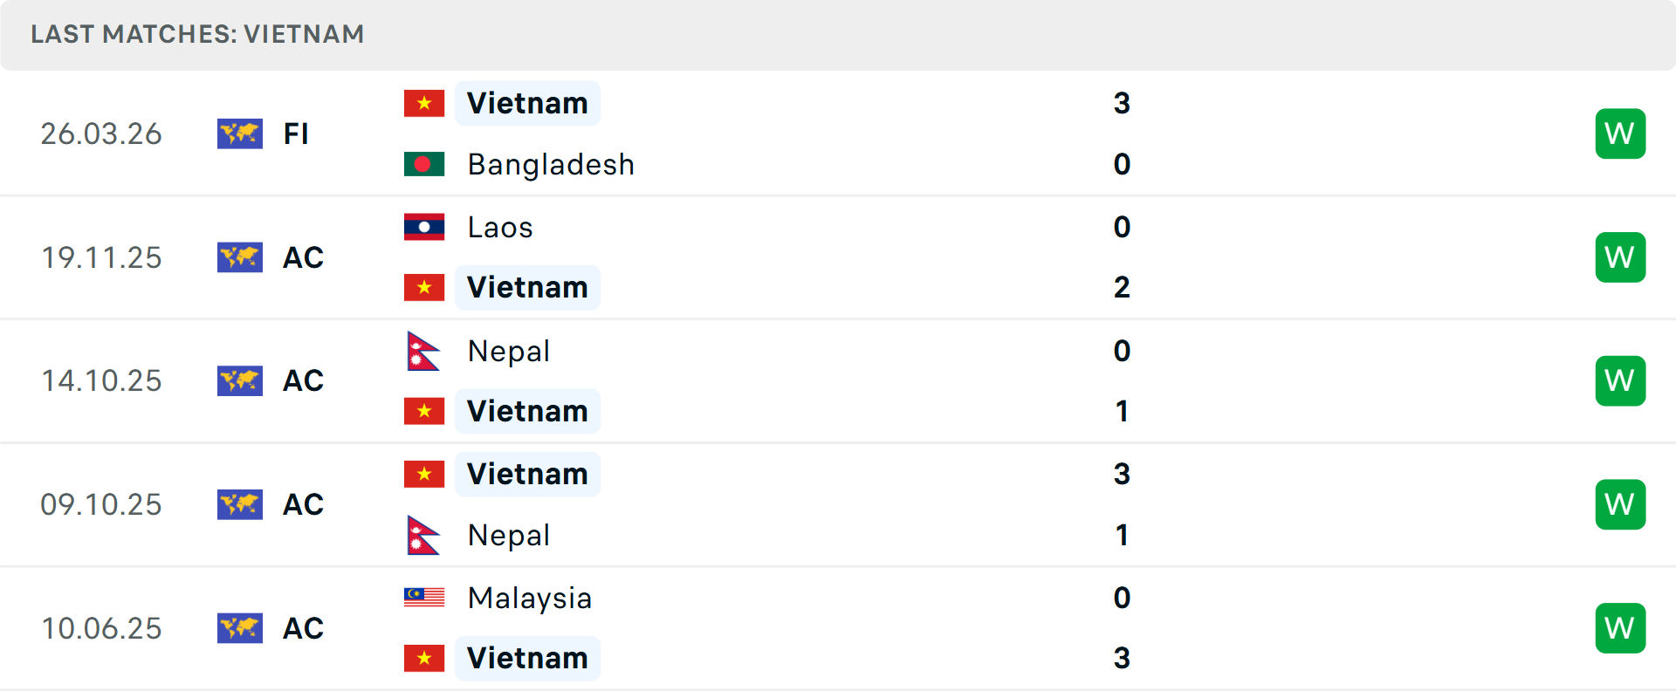Click the Laos flag icon

click(424, 227)
